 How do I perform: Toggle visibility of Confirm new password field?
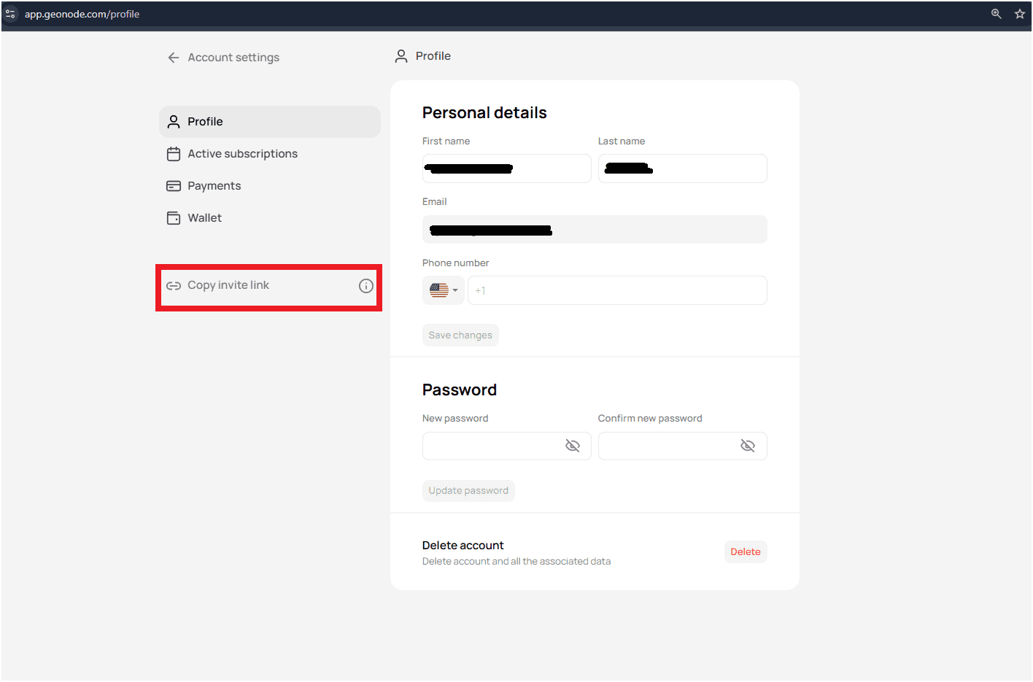[x=748, y=446]
